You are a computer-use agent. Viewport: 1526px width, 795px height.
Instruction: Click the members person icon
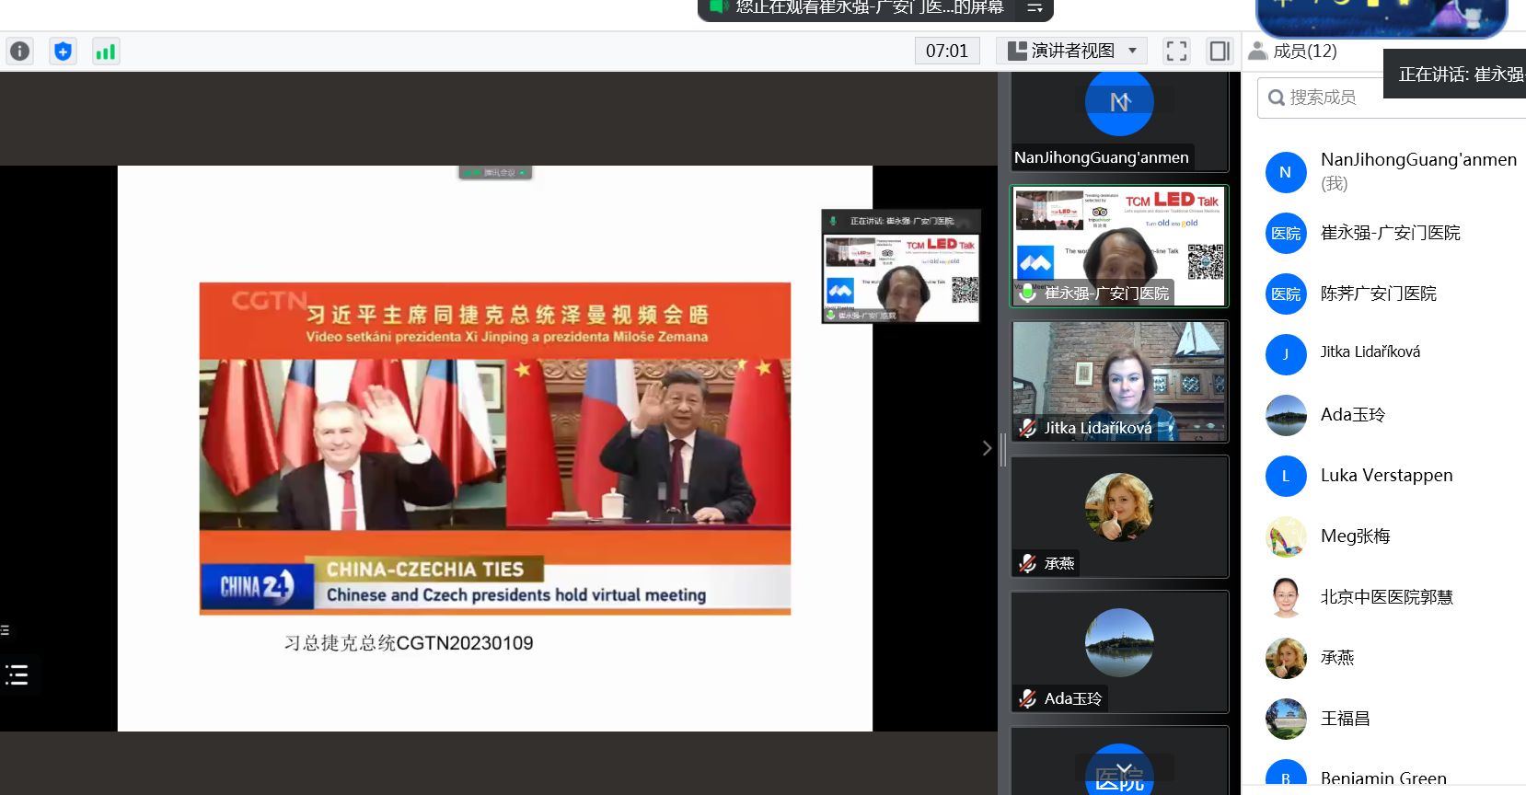pyautogui.click(x=1258, y=51)
